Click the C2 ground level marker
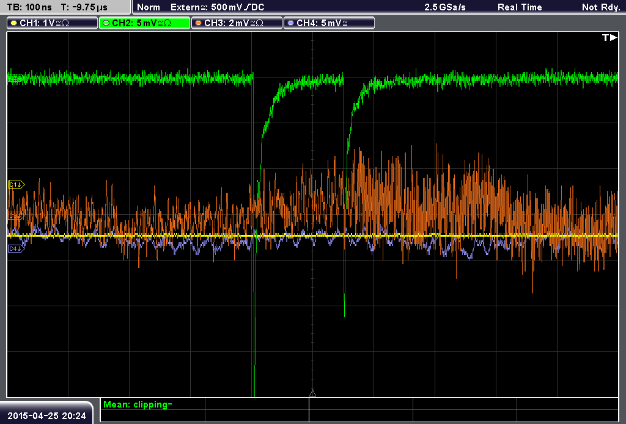The height and width of the screenshot is (424, 626). [15, 79]
